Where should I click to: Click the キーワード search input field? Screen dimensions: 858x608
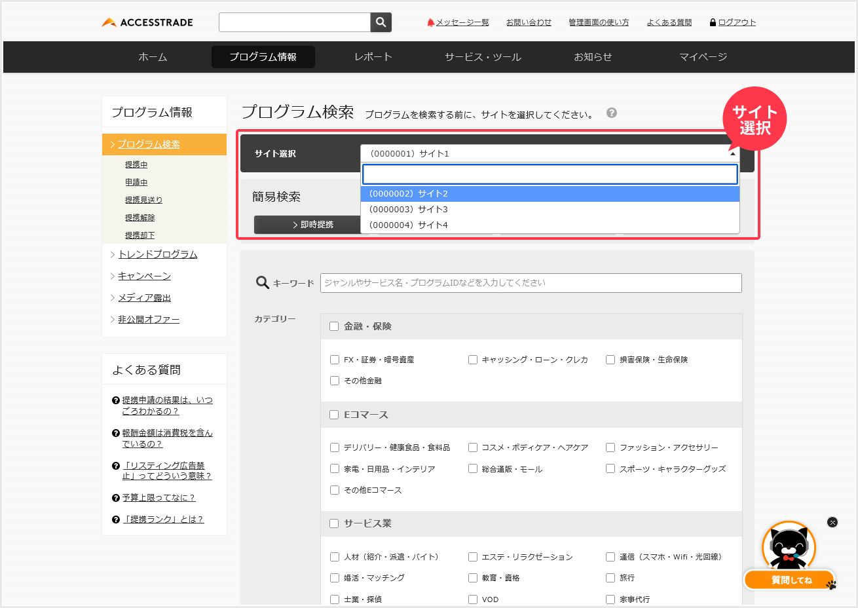tap(531, 283)
